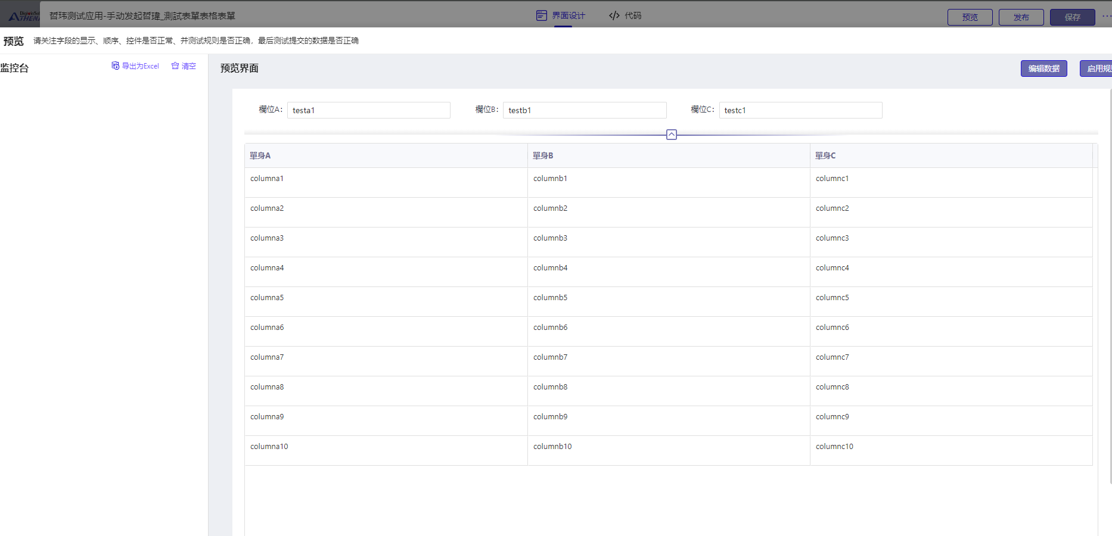Select cell columnb7
The width and height of the screenshot is (1112, 536).
point(669,361)
